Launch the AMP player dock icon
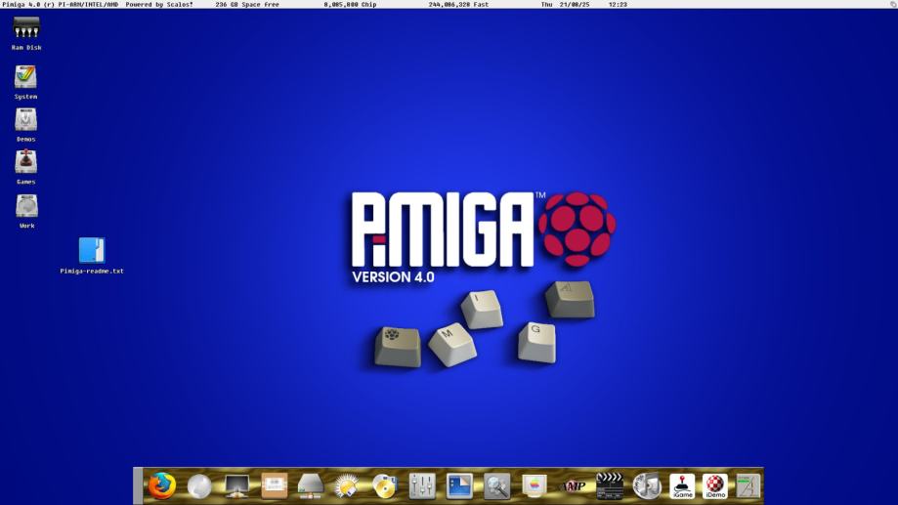This screenshot has width=898, height=505. coord(574,486)
